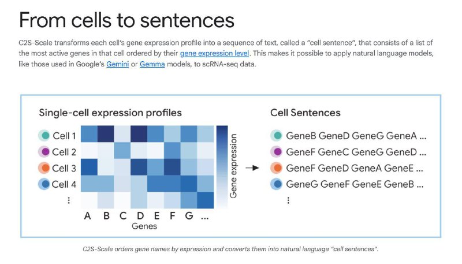Click the horizontal ellipsis after gene label G
This screenshot has width=462, height=264.
204,217
